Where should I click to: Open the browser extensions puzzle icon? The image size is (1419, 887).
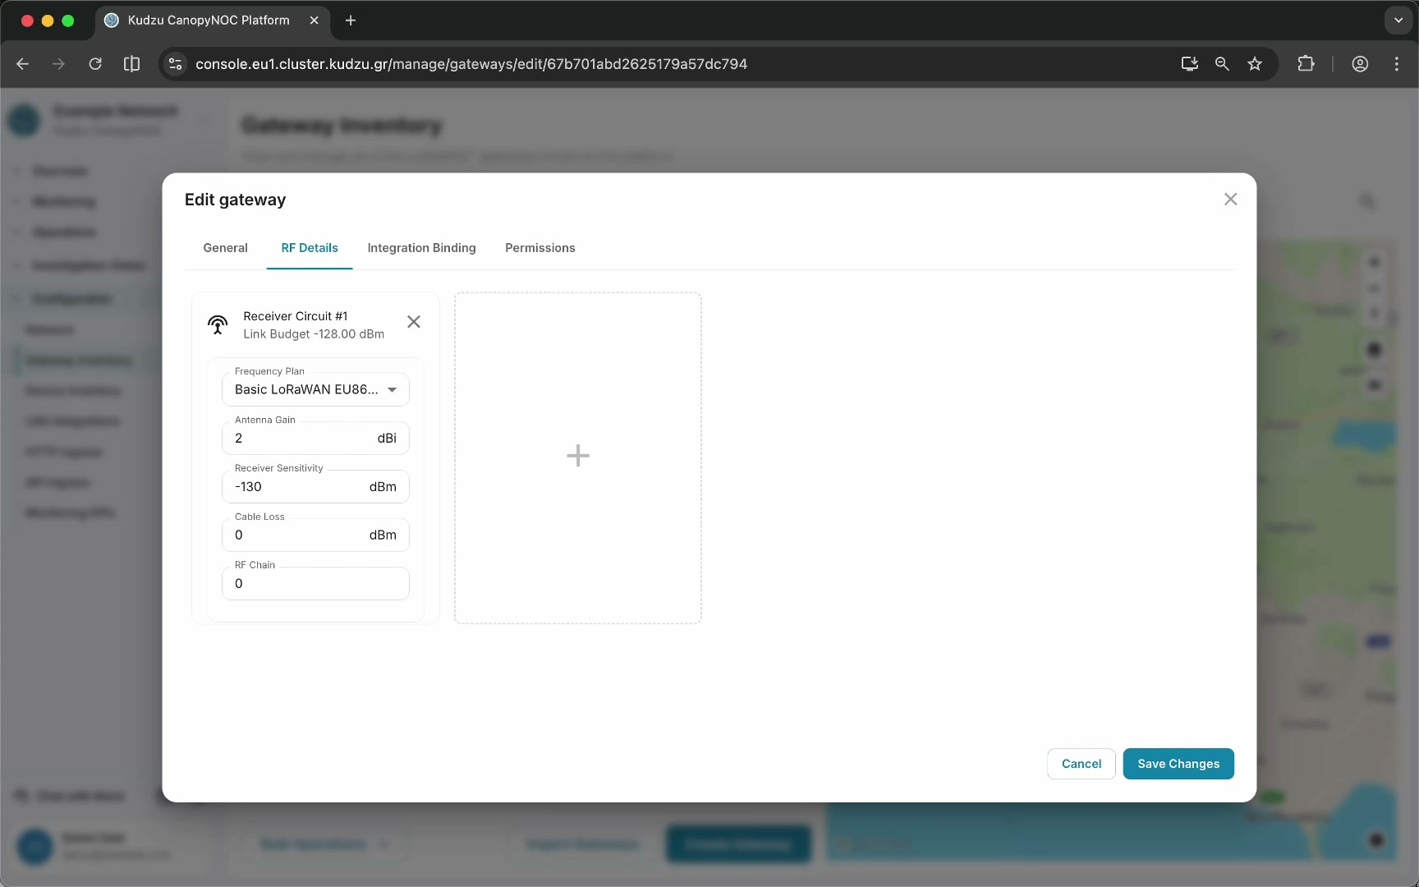coord(1306,64)
